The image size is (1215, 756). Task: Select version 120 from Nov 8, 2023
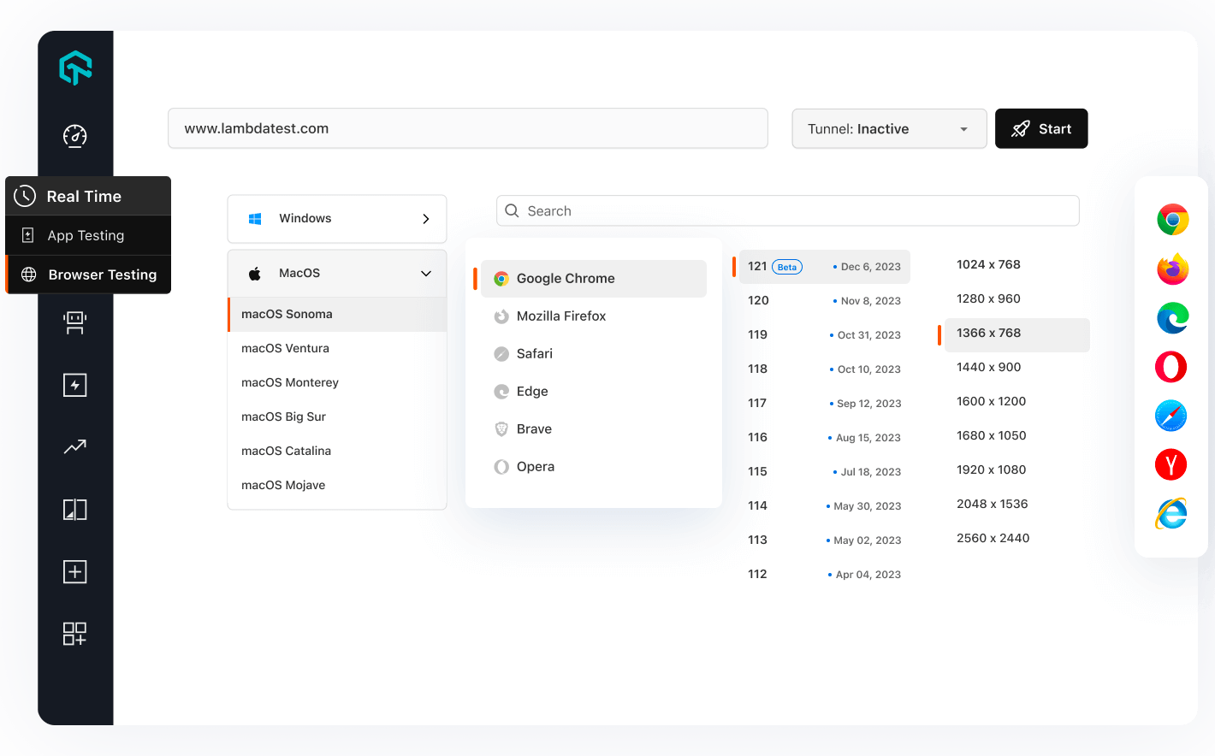824,301
